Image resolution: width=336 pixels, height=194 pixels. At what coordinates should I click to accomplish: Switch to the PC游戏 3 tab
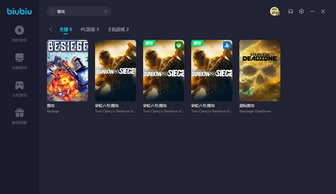coord(90,29)
